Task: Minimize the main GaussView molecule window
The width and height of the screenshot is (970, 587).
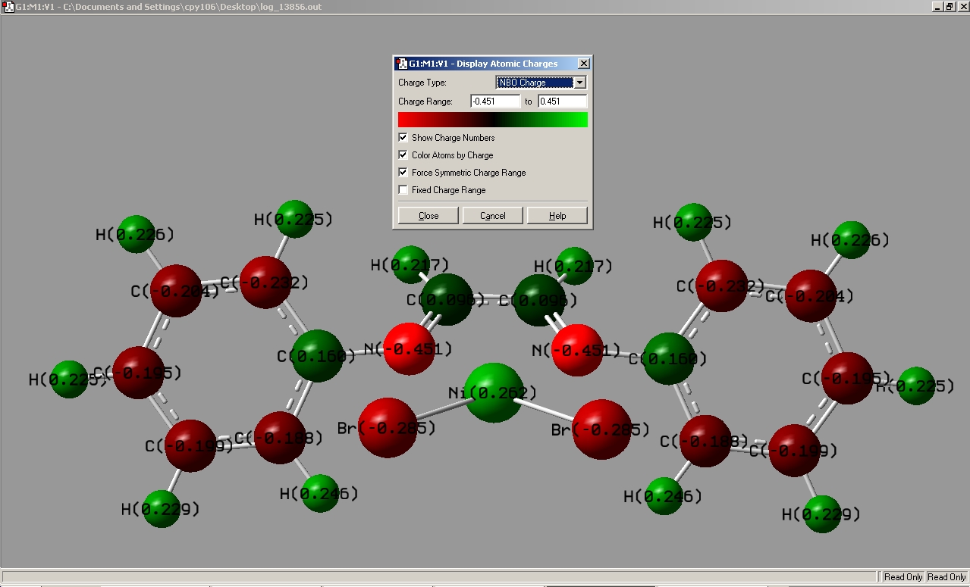Action: pos(937,6)
